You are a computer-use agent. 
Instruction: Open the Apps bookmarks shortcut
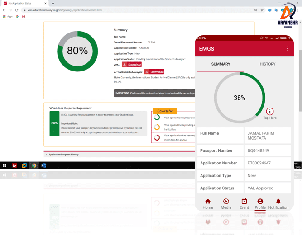(x=8, y=17)
